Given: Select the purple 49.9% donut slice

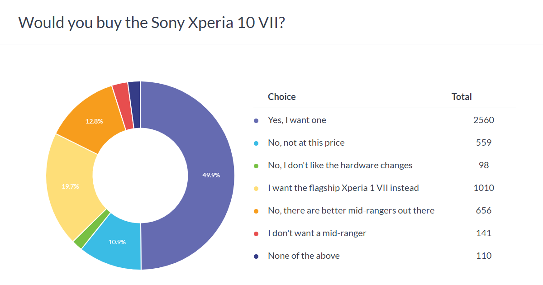Looking at the screenshot, I should pyautogui.click(x=210, y=175).
